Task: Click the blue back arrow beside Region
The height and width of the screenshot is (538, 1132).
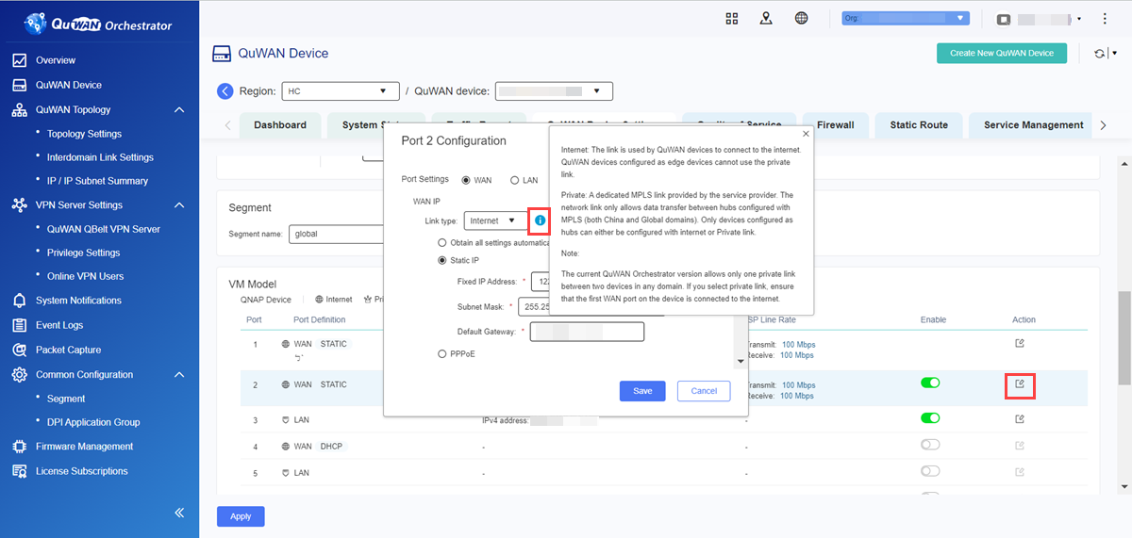Action: point(225,91)
